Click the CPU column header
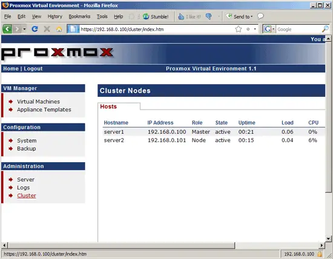The height and width of the screenshot is (259, 333). tap(313, 122)
